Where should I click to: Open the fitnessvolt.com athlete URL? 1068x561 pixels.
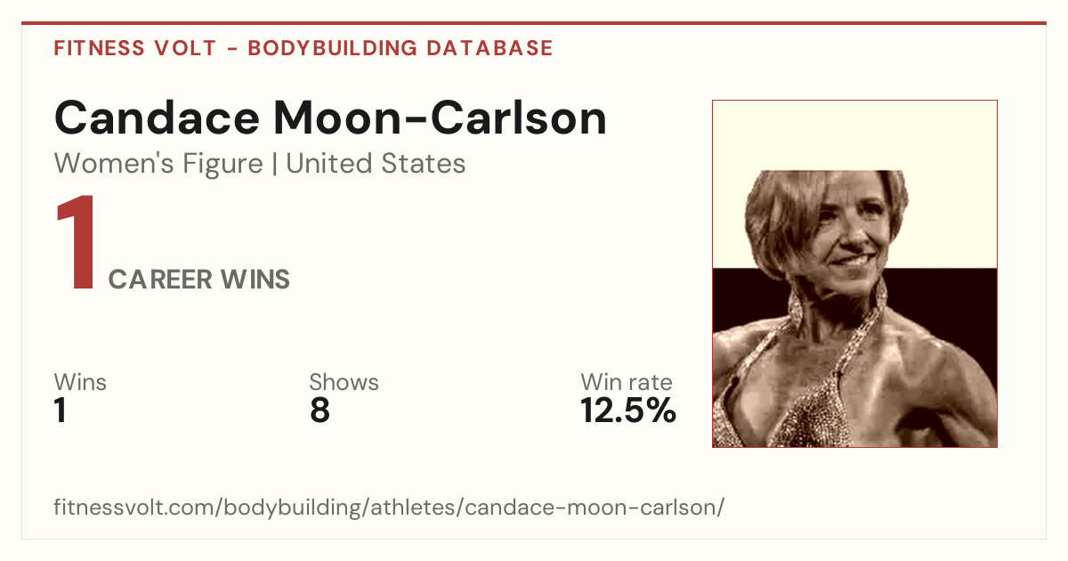[389, 508]
